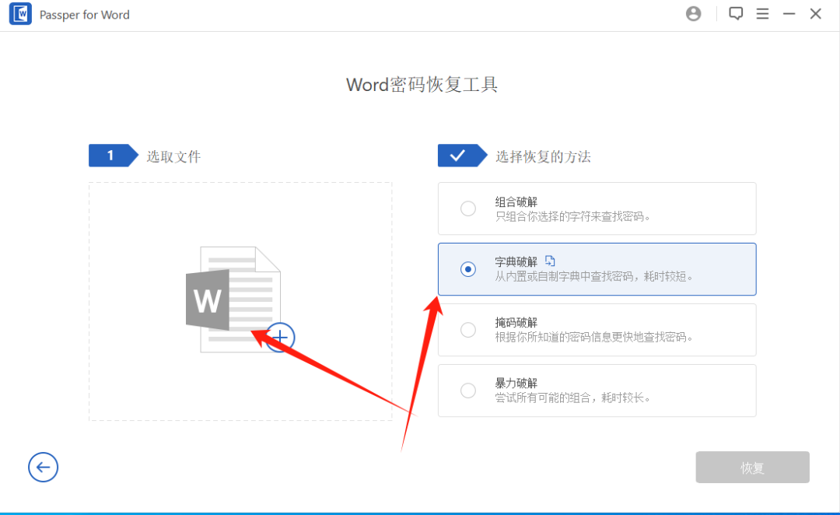This screenshot has width=840, height=515.
Task: Click the 选择恢复的方法 heading text
Action: click(x=543, y=156)
